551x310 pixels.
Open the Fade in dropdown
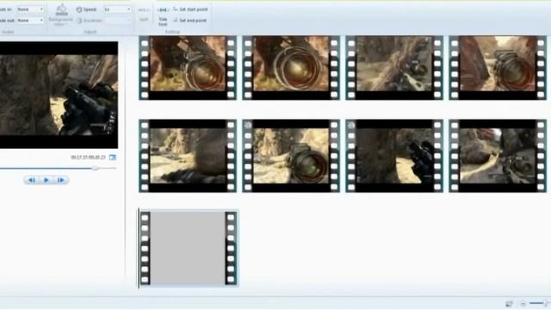31,9
